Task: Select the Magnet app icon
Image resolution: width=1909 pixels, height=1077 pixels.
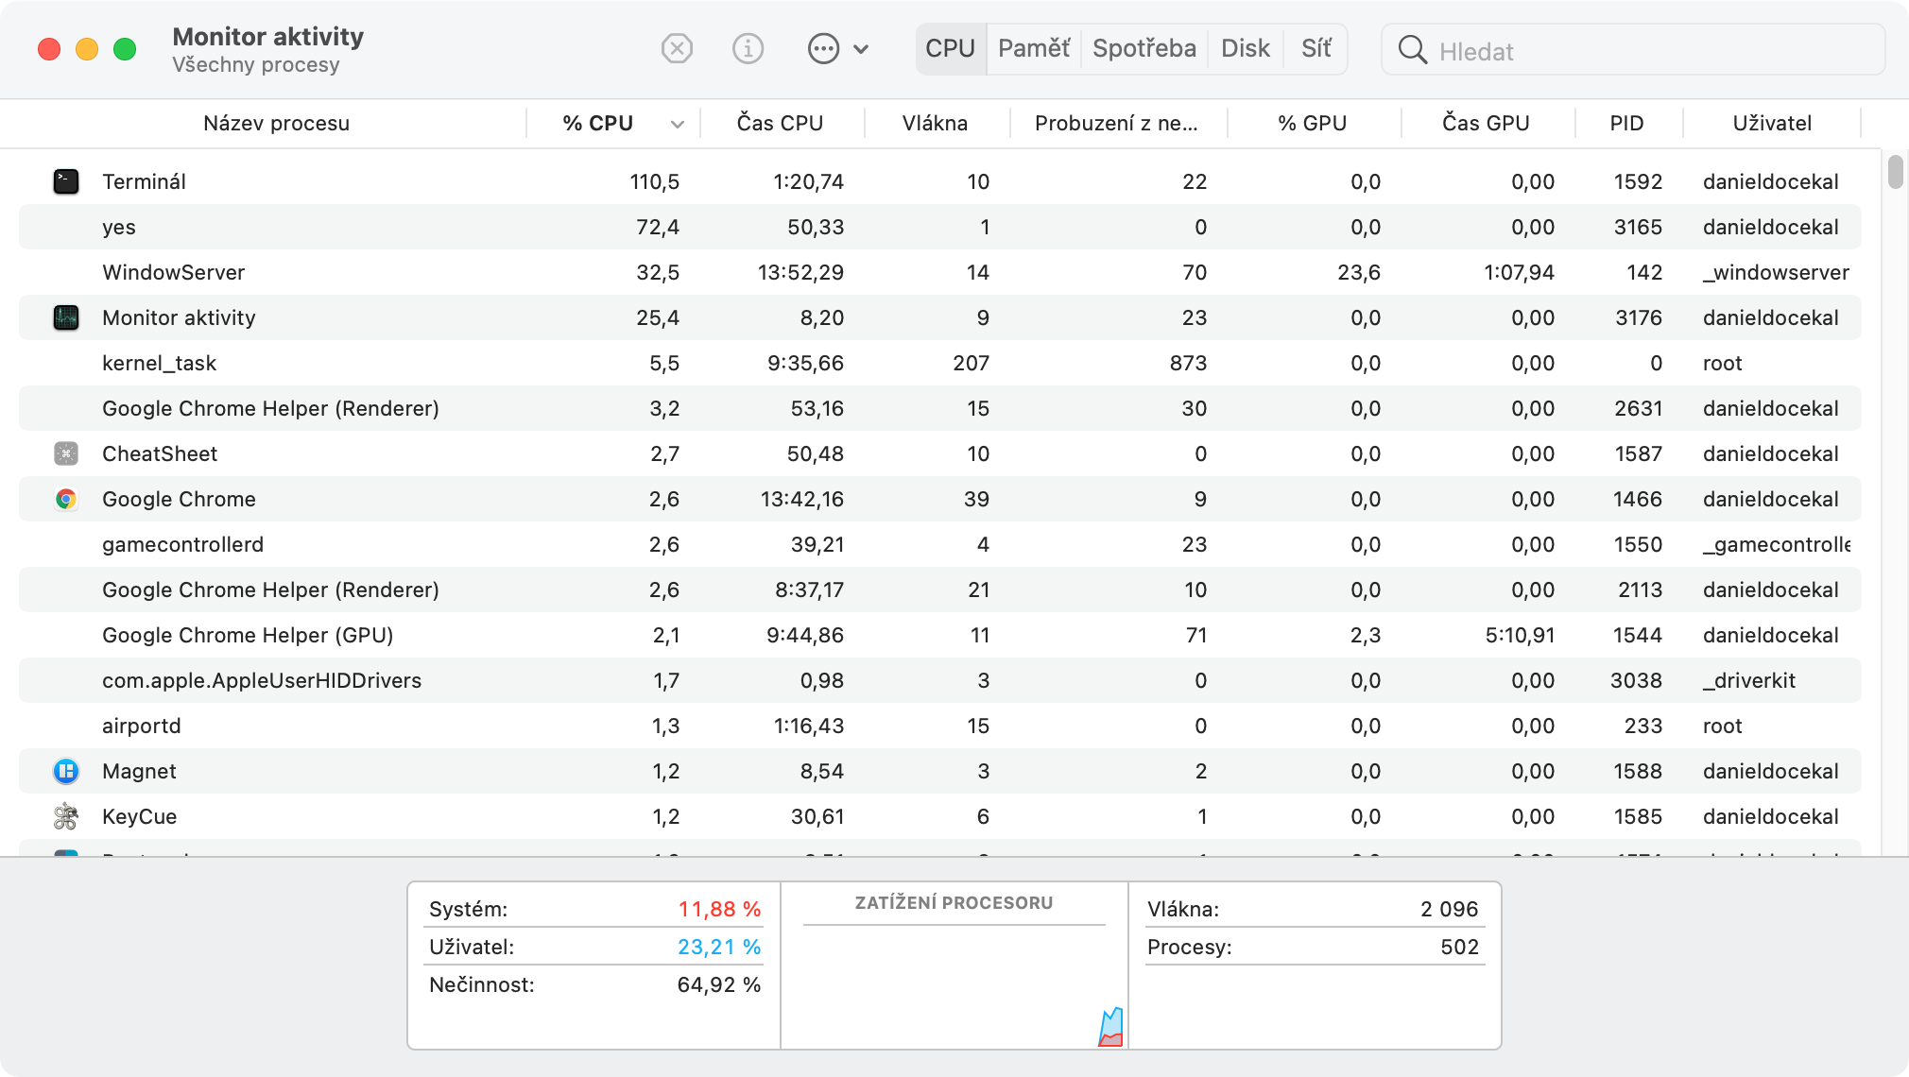Action: point(66,771)
